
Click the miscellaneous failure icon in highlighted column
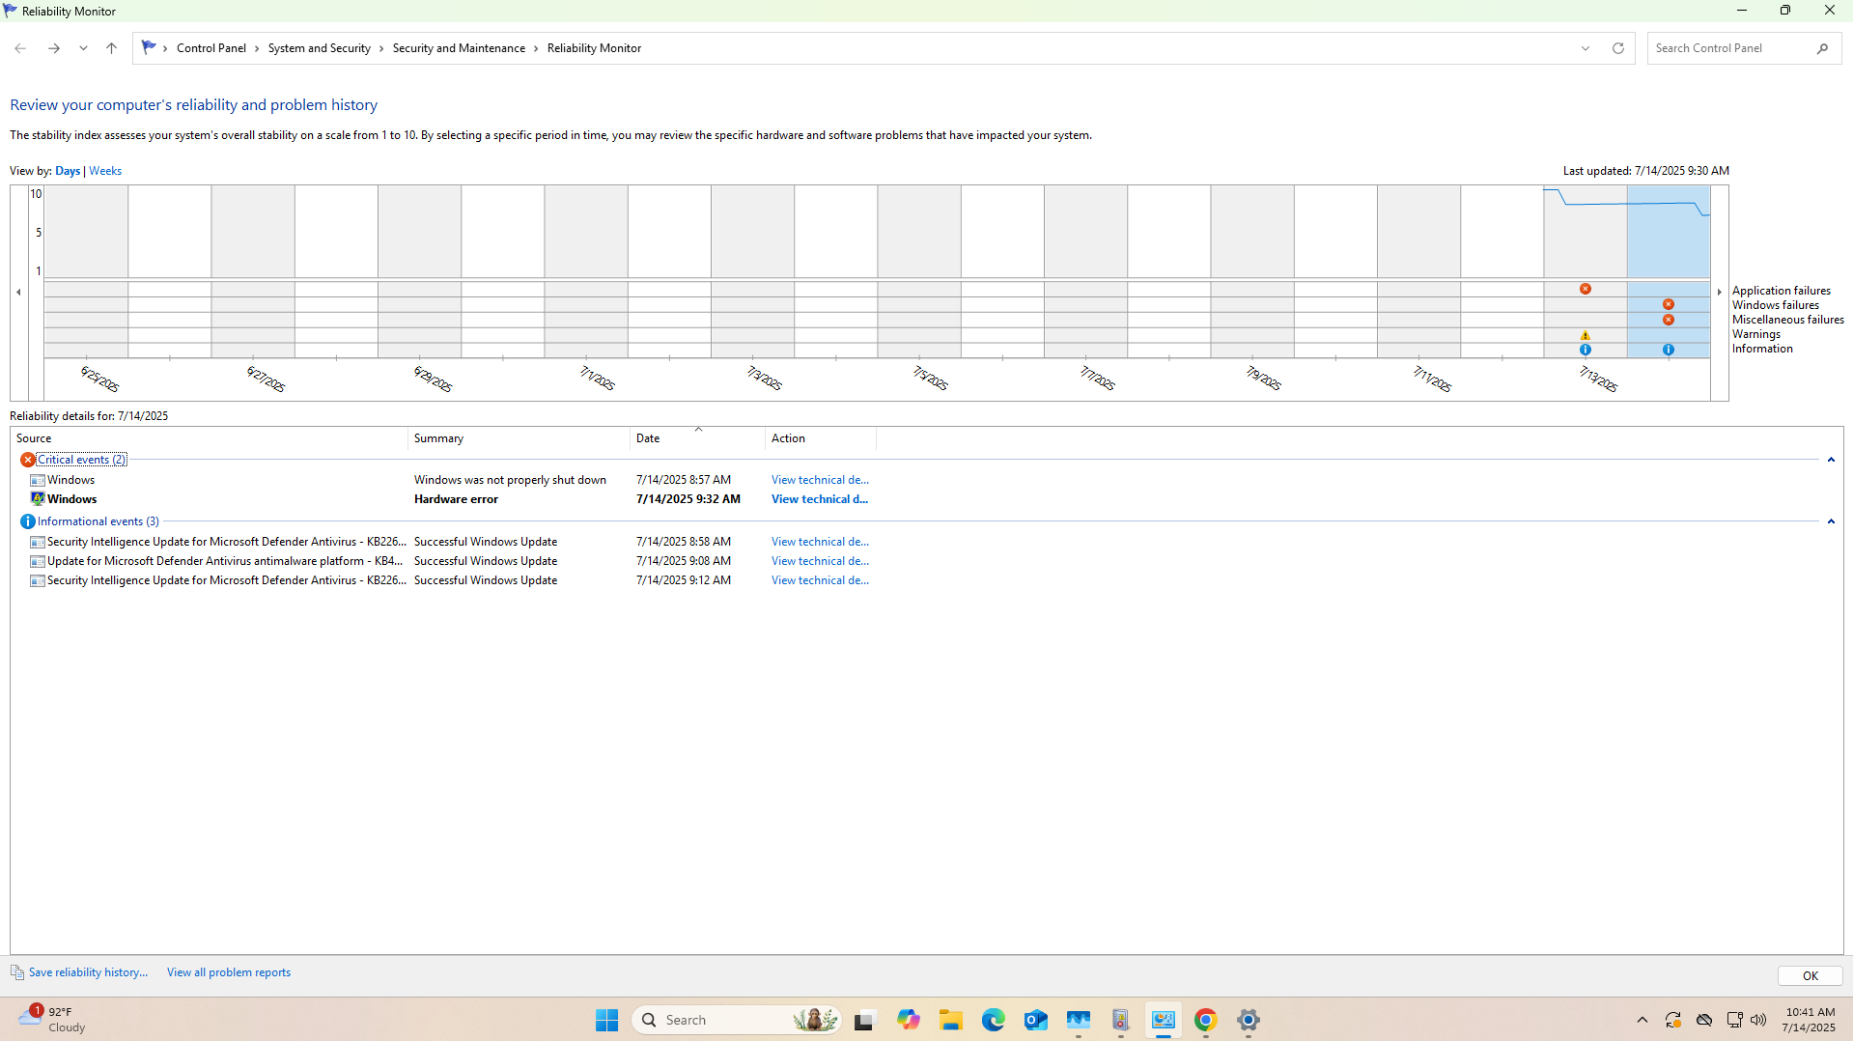click(1668, 320)
